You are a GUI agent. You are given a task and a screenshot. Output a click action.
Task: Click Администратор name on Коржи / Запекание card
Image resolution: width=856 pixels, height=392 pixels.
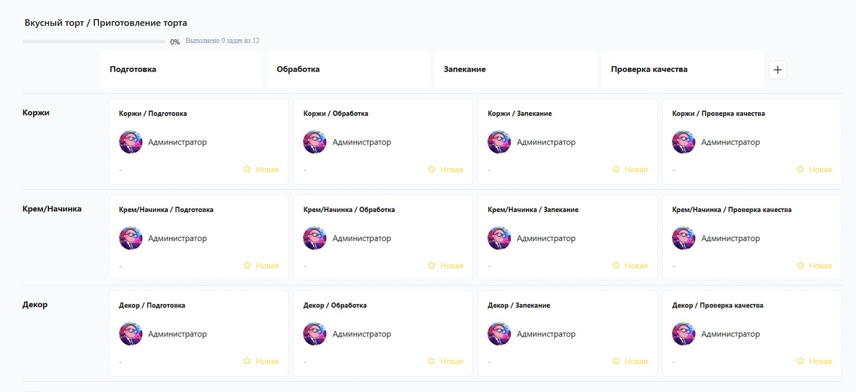coord(546,143)
